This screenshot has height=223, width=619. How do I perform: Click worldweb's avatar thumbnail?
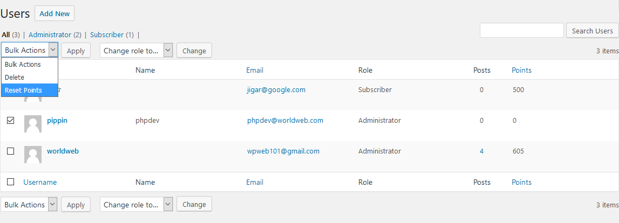[33, 155]
